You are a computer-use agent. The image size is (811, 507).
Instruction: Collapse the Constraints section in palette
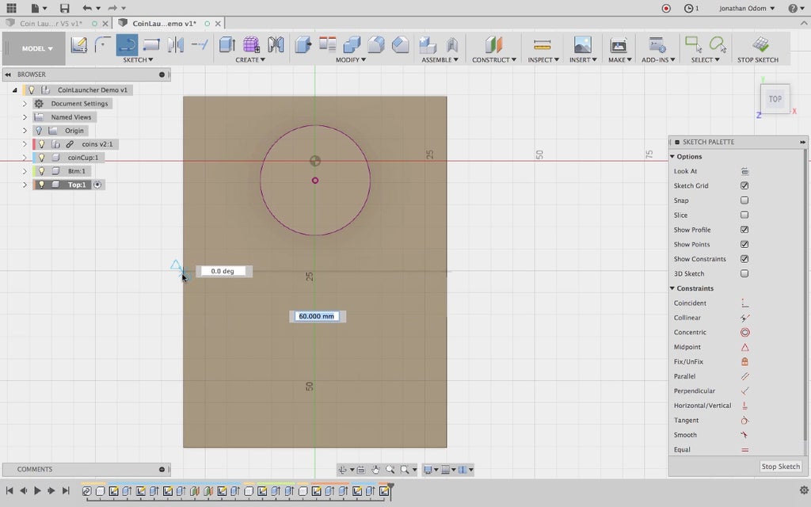[x=672, y=288]
